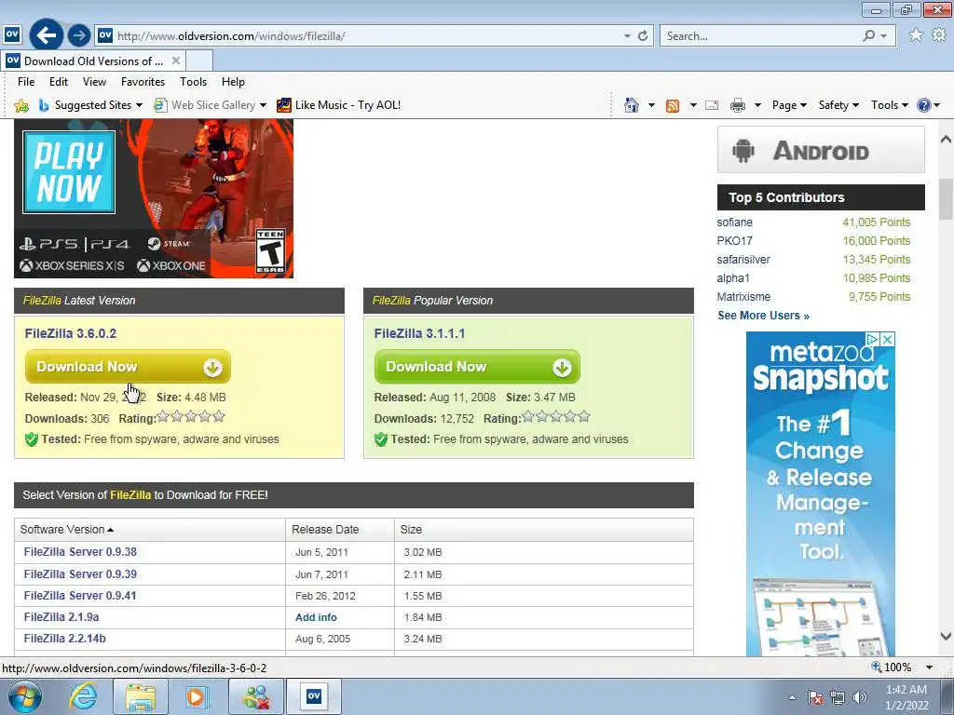Show hidden tray icons arrow
Screen dimensions: 954x715
click(x=792, y=697)
